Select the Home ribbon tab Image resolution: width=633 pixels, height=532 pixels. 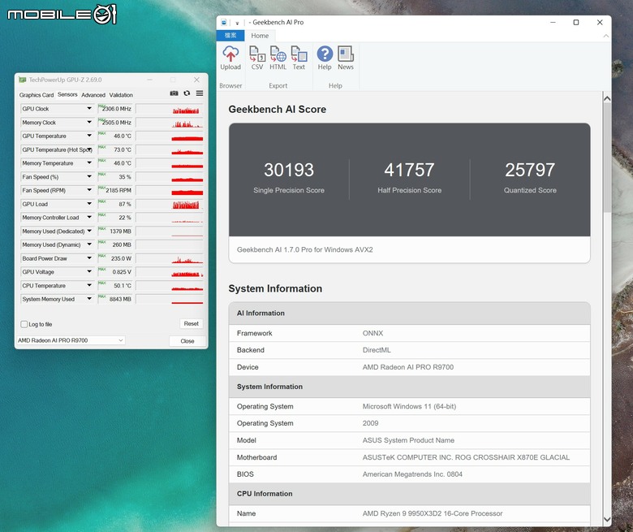260,36
